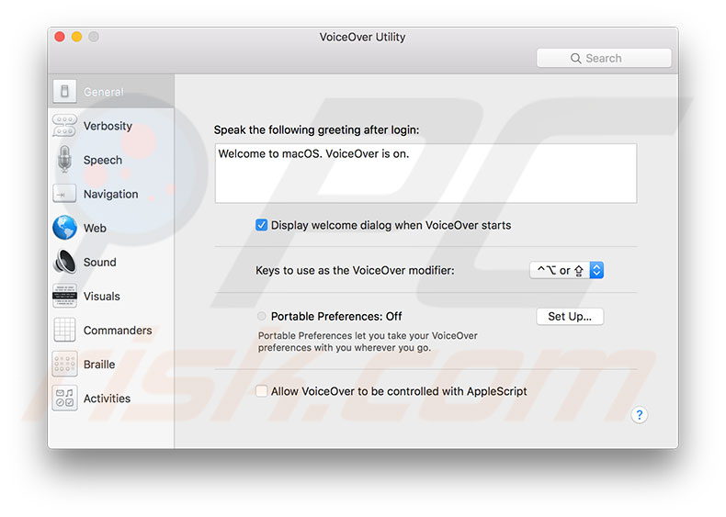This screenshot has width=726, height=517.
Task: Open the Activities category label
Action: pos(107,399)
